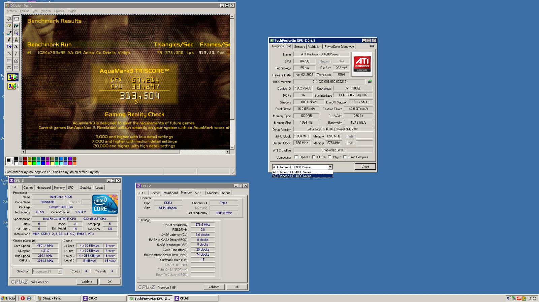Select the Rounded Rectangle tool
Viewport: 539px width, 302px height.
(x=16, y=68)
